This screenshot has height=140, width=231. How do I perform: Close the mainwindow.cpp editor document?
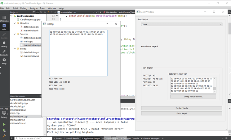(x=97, y=12)
